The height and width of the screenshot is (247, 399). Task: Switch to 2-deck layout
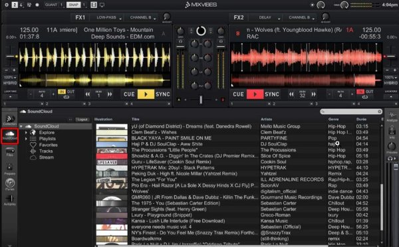click(x=15, y=5)
